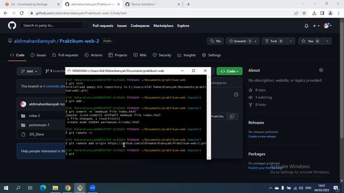Switch to the Actions tab
This screenshot has height=193, width=344.
point(94,55)
